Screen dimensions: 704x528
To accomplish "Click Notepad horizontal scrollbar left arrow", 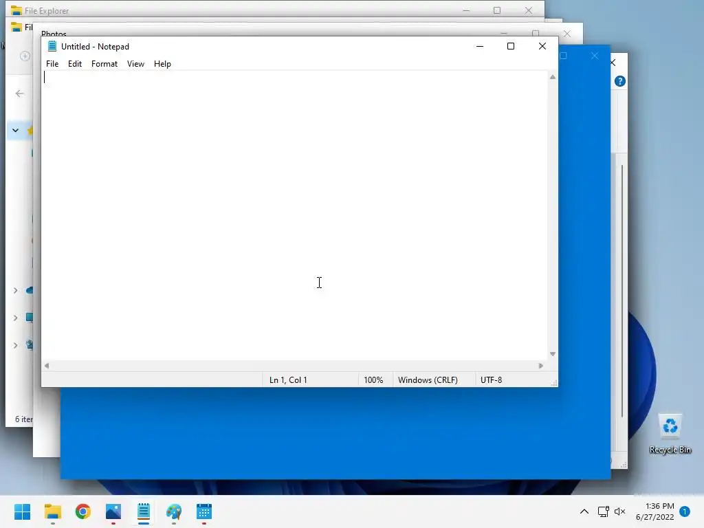I will pyautogui.click(x=47, y=366).
